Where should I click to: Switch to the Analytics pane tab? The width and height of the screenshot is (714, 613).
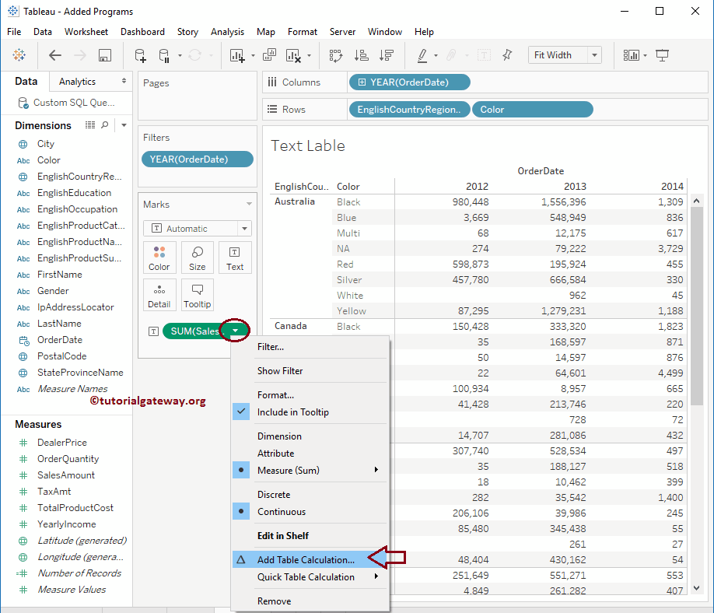pyautogui.click(x=78, y=82)
